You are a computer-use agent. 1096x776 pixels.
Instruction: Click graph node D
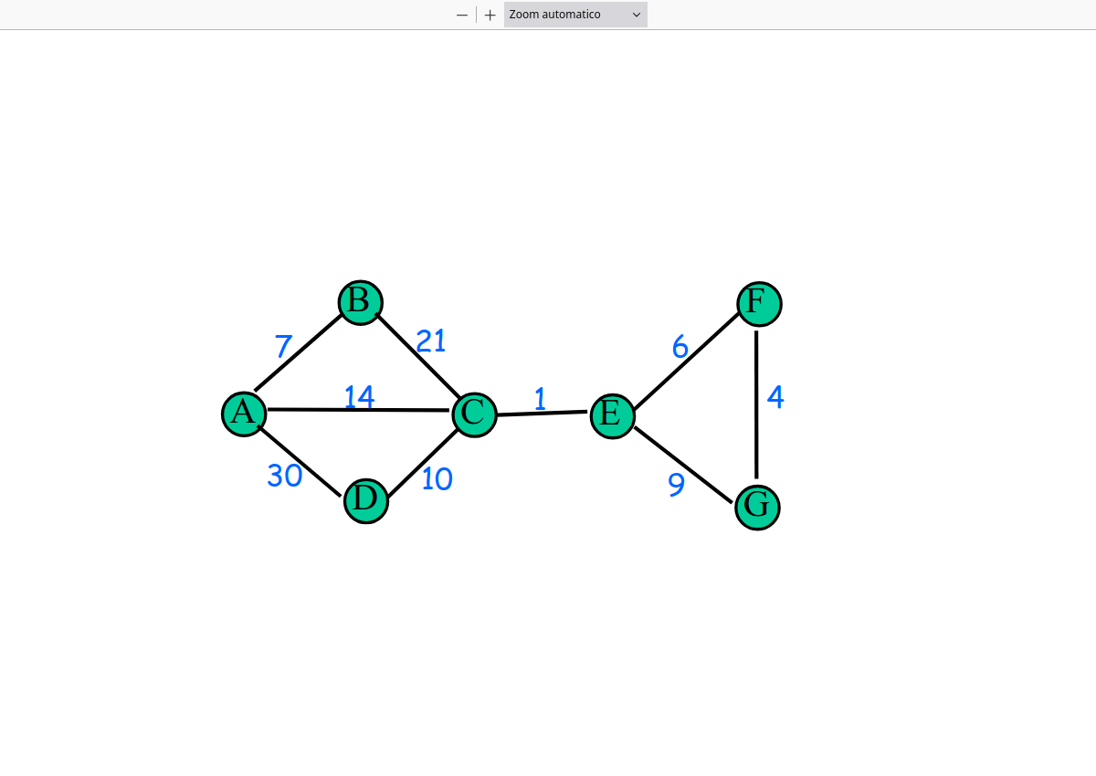click(x=366, y=501)
